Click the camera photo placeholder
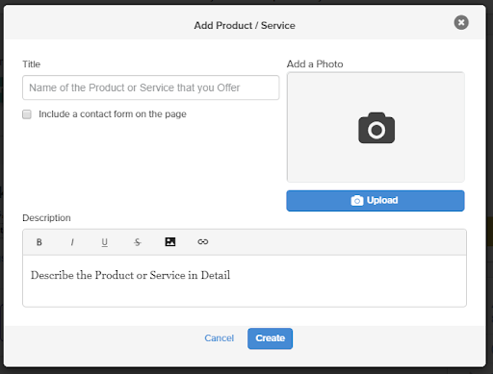The image size is (493, 374). (376, 127)
